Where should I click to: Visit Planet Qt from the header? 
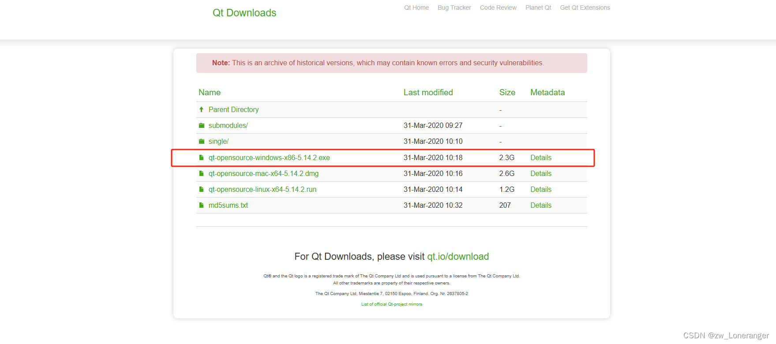pos(538,7)
